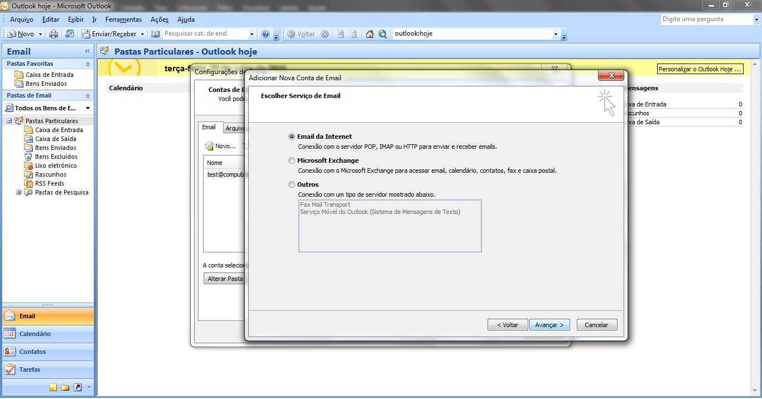762x399 pixels.
Task: Click the outlook:hoje address field
Action: pos(472,34)
